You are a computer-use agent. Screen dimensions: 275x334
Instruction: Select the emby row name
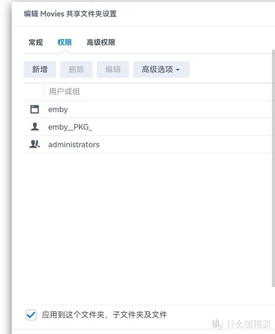pyautogui.click(x=58, y=110)
